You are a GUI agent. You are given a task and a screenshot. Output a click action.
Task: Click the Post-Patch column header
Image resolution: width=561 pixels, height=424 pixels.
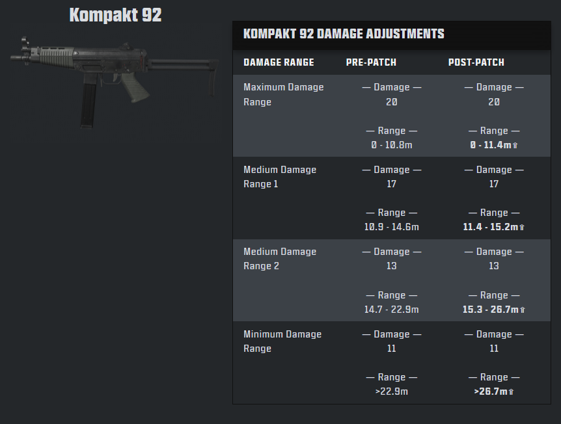(476, 62)
